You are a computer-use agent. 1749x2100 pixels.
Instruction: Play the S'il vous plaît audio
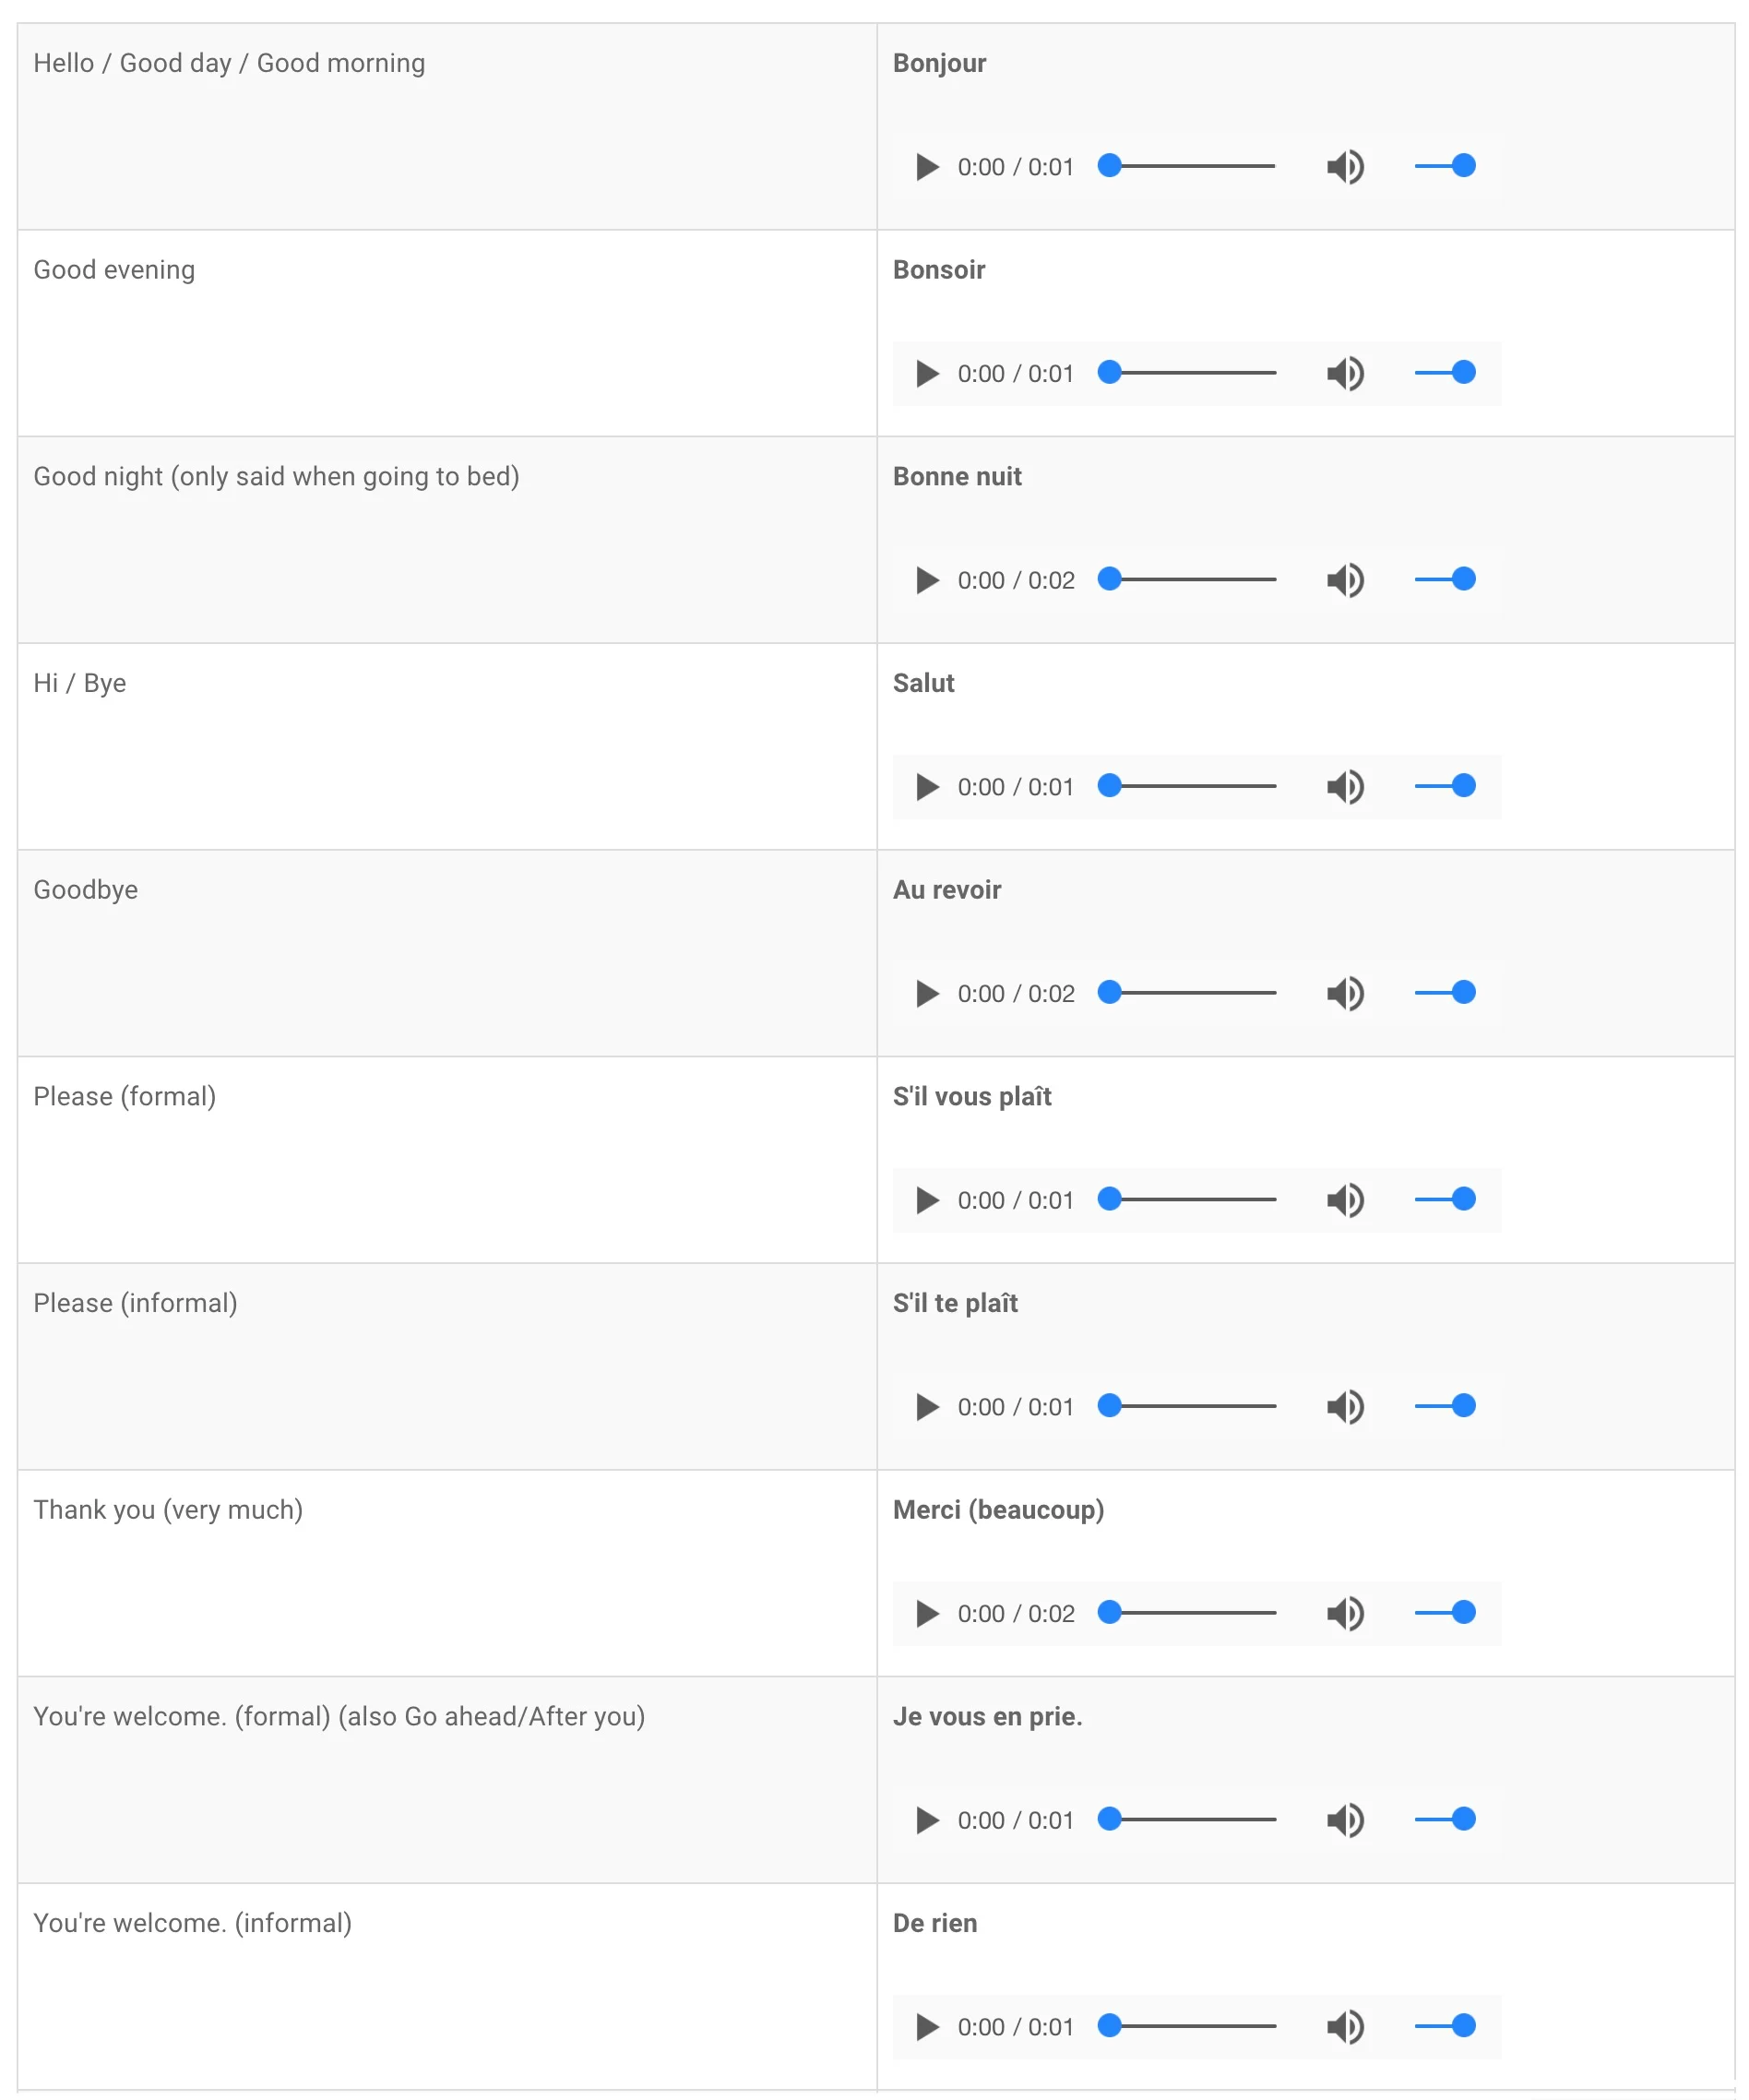927,1201
